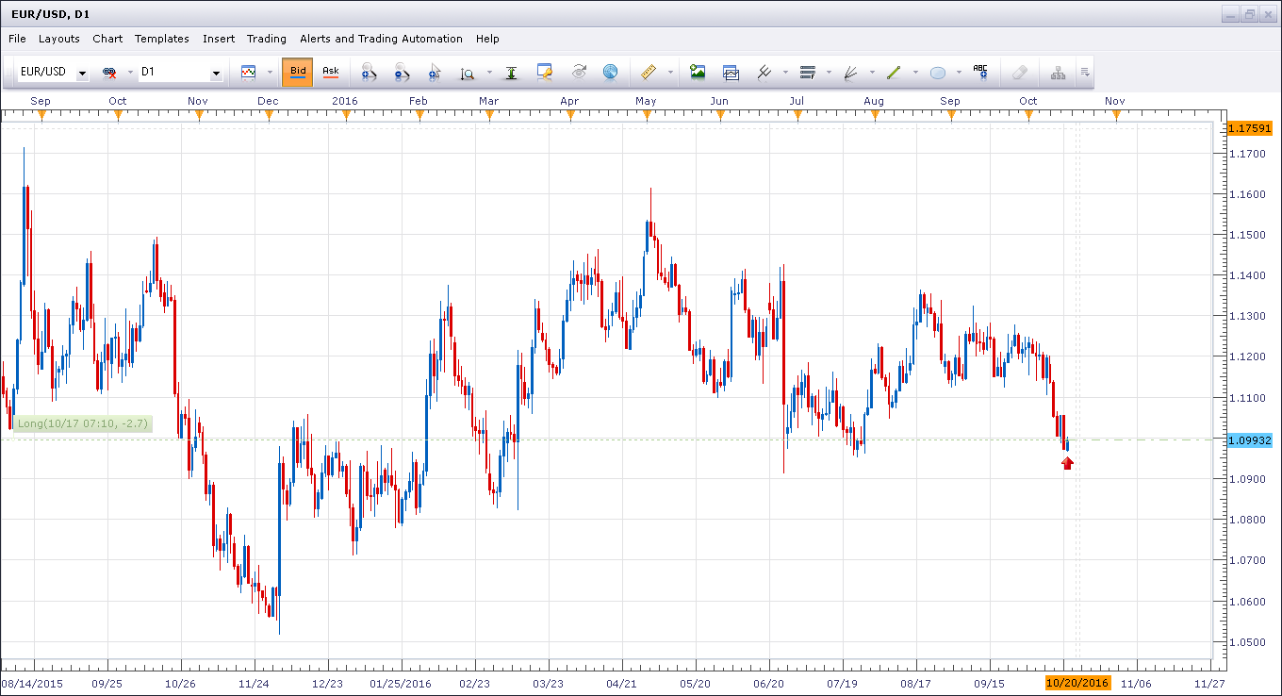
Task: Toggle the Ask price display
Action: point(330,72)
